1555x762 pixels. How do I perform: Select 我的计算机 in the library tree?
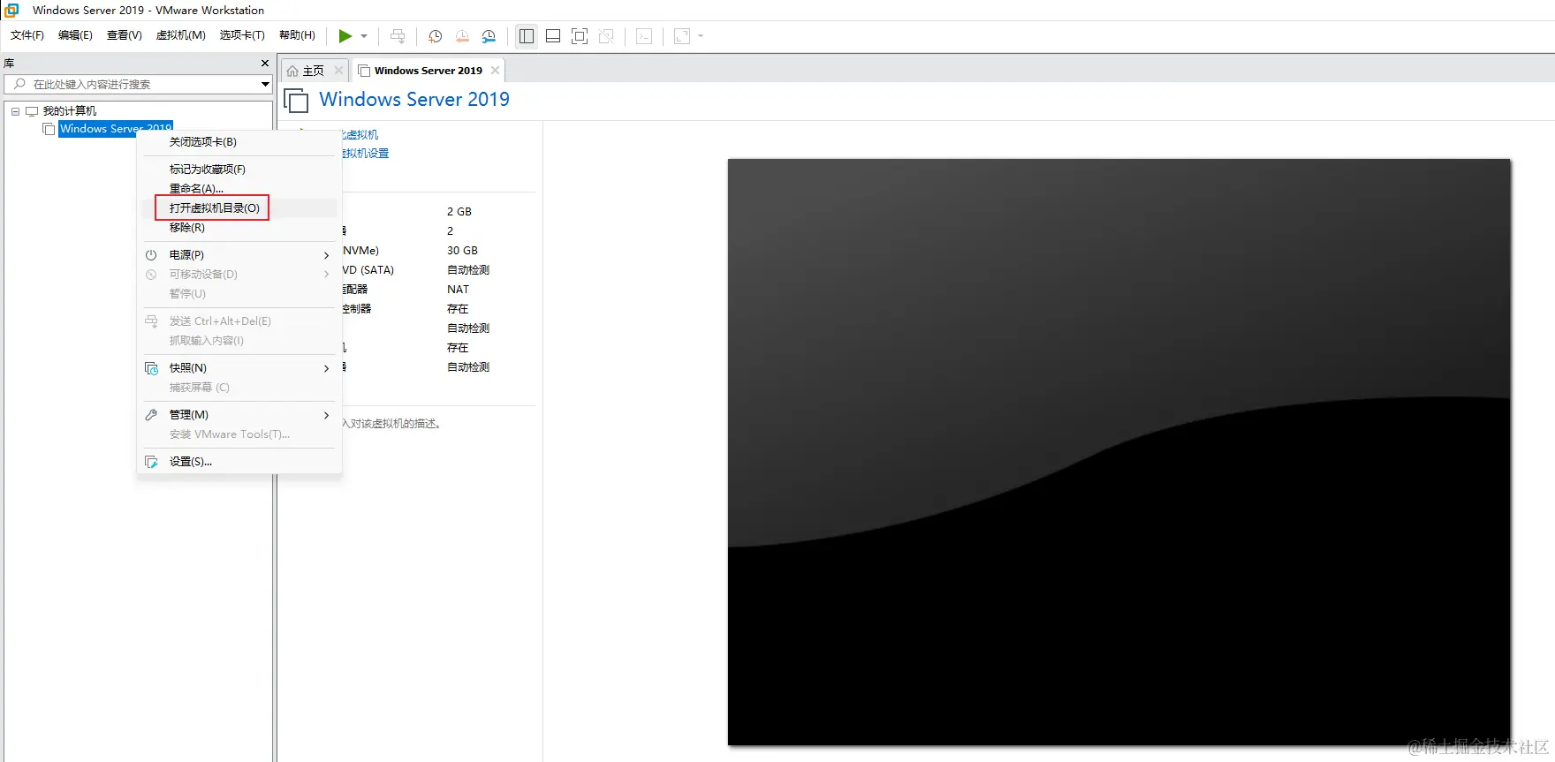[x=70, y=111]
